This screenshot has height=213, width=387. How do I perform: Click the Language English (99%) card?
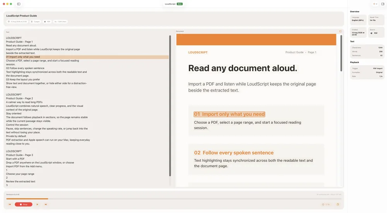point(358,19)
